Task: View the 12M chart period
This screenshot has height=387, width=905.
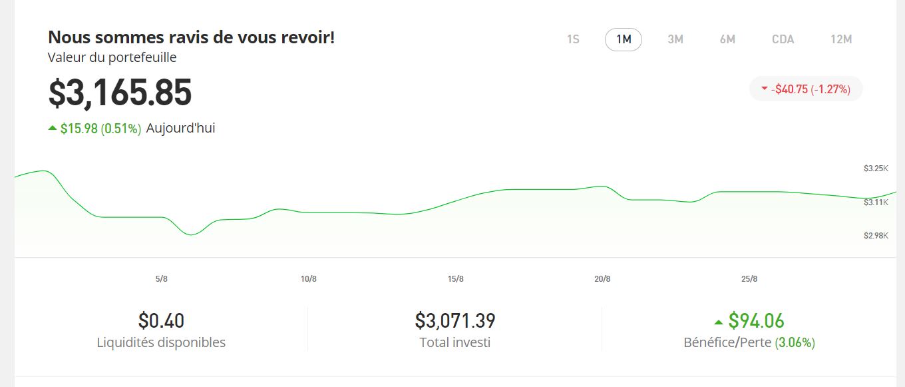Action: pyautogui.click(x=841, y=39)
